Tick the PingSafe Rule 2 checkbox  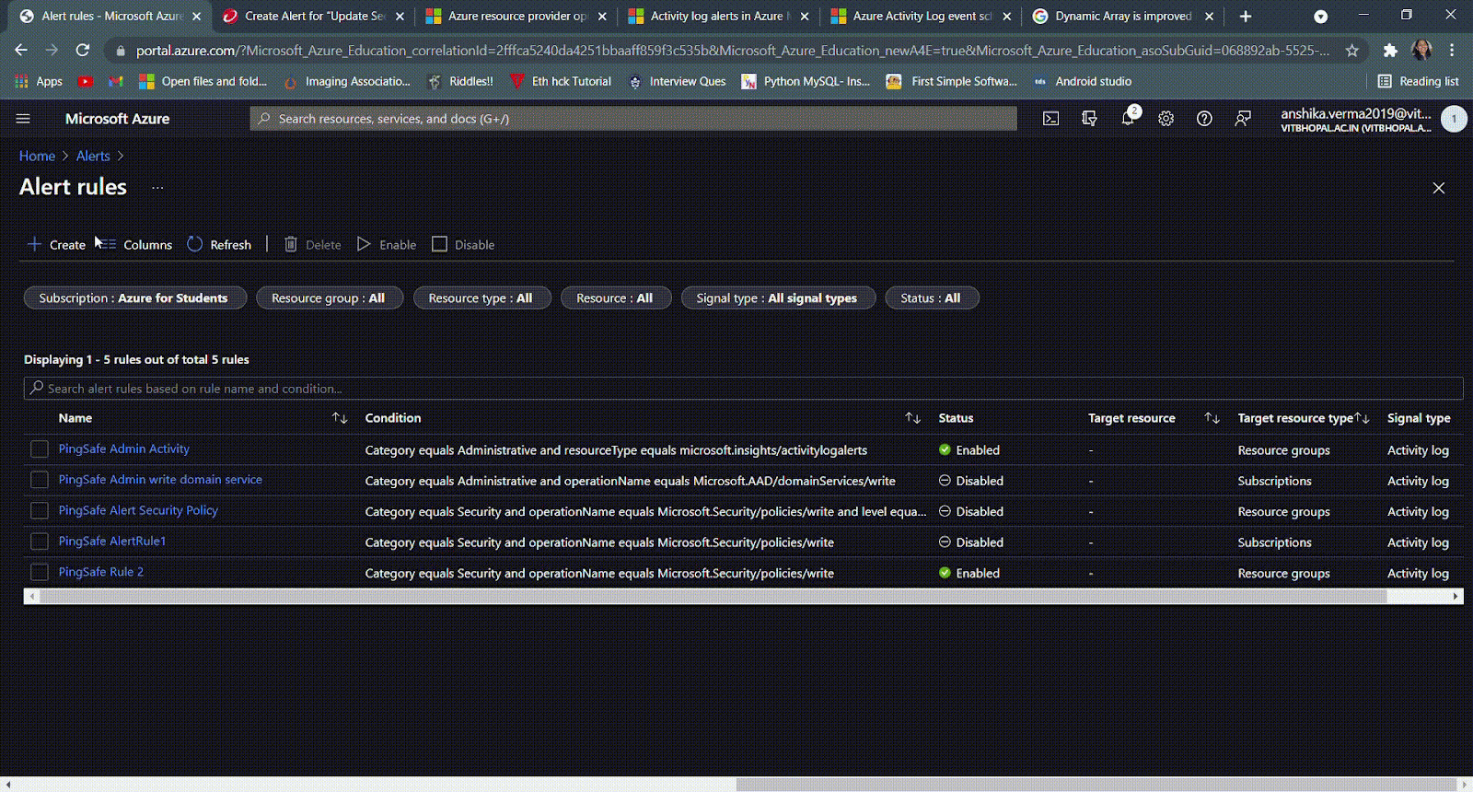point(40,573)
